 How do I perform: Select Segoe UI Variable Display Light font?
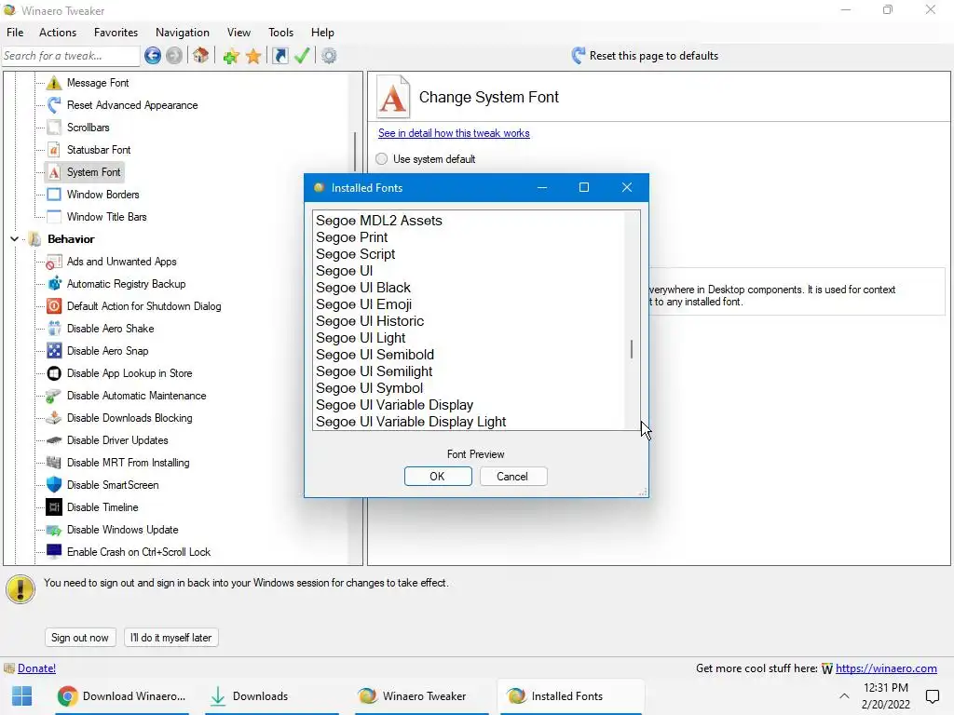pyautogui.click(x=411, y=422)
